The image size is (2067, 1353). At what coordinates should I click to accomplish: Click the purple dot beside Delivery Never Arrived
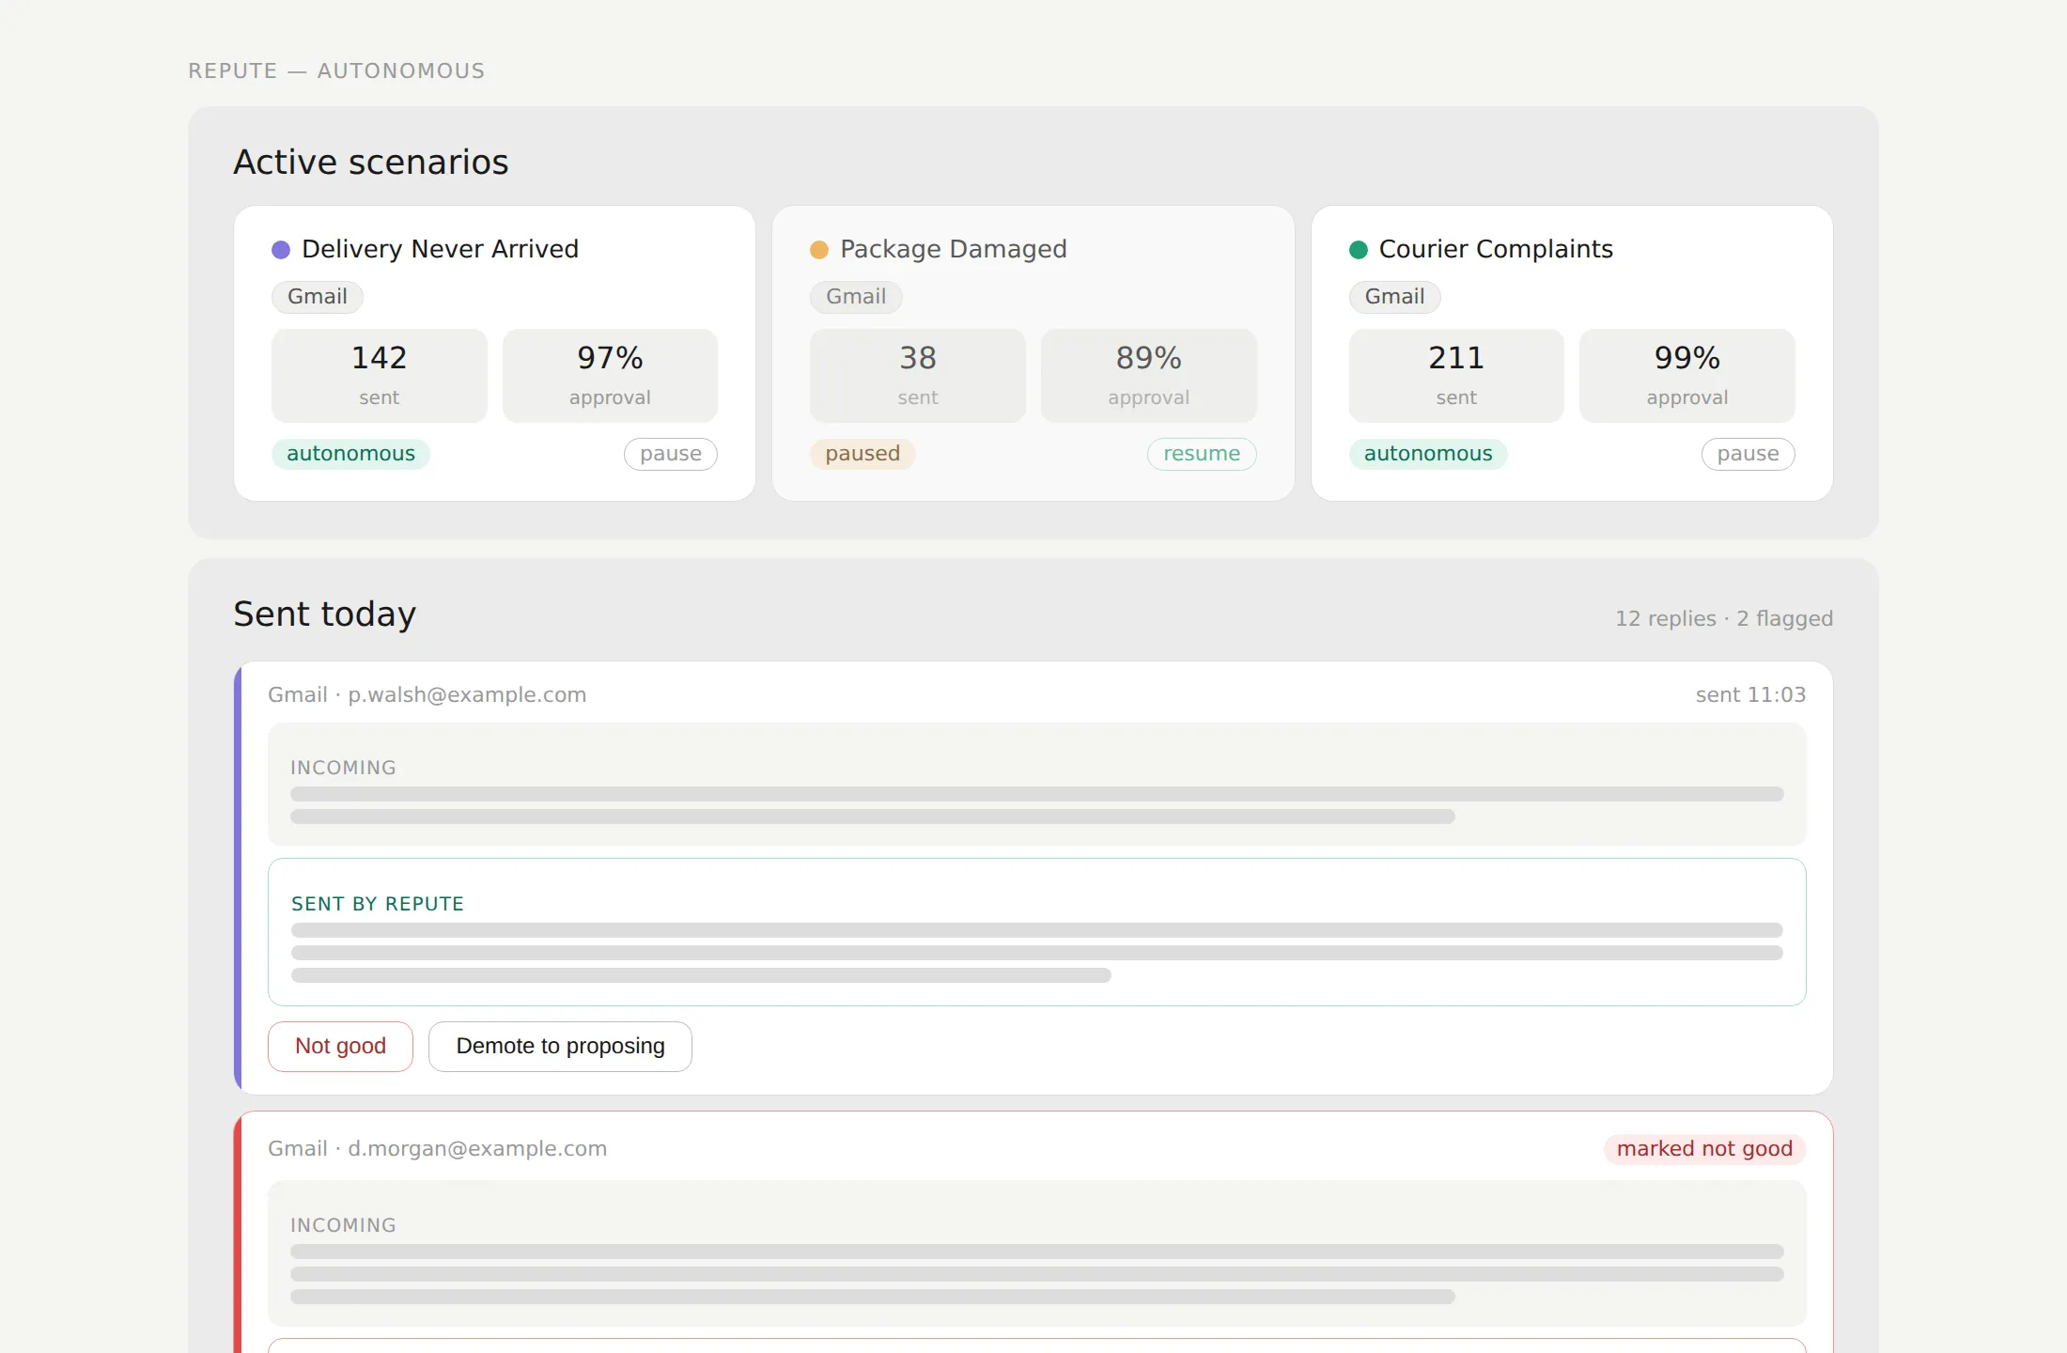click(281, 250)
